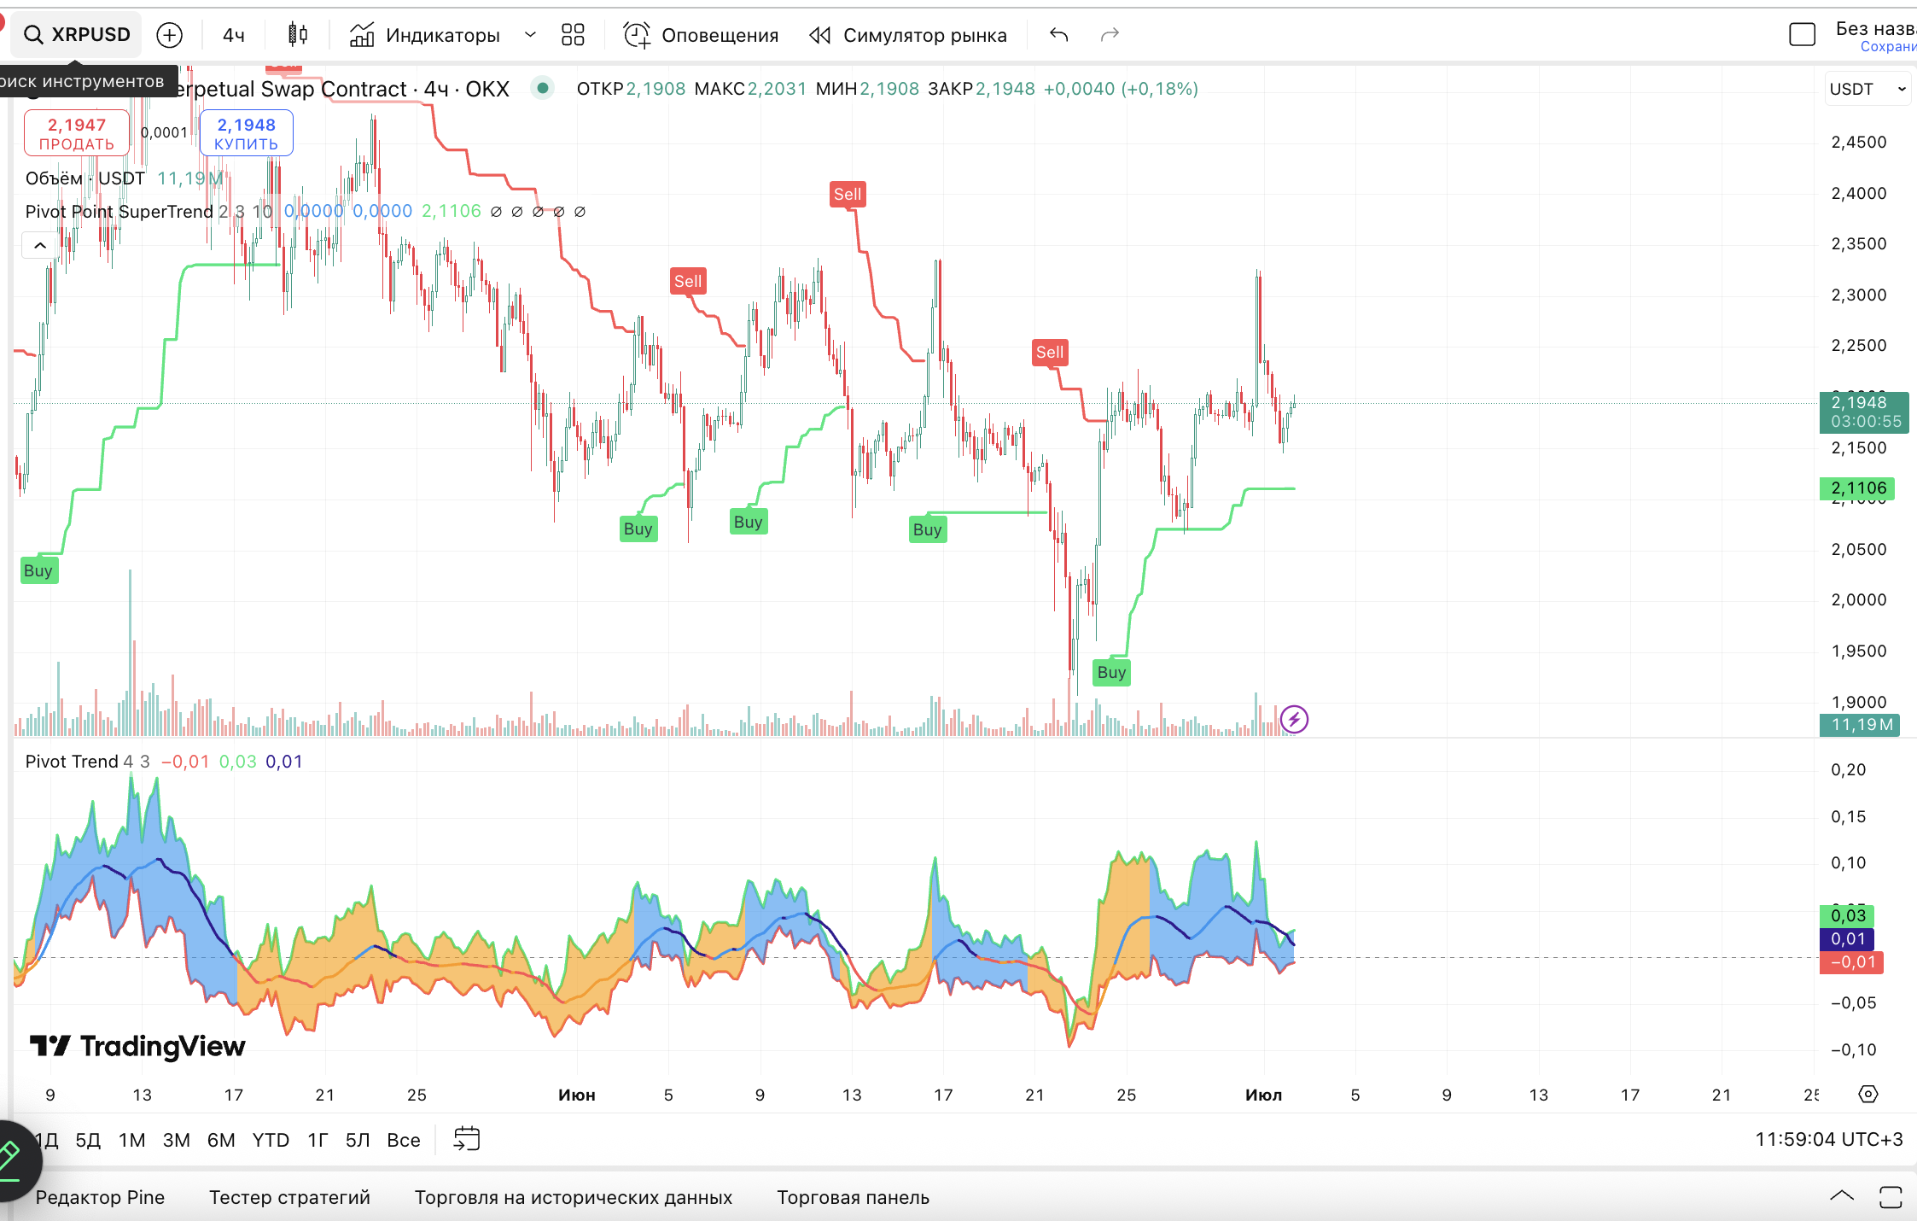Click the Сохрани save link
Screen dimensions: 1917x1221
(1888, 47)
